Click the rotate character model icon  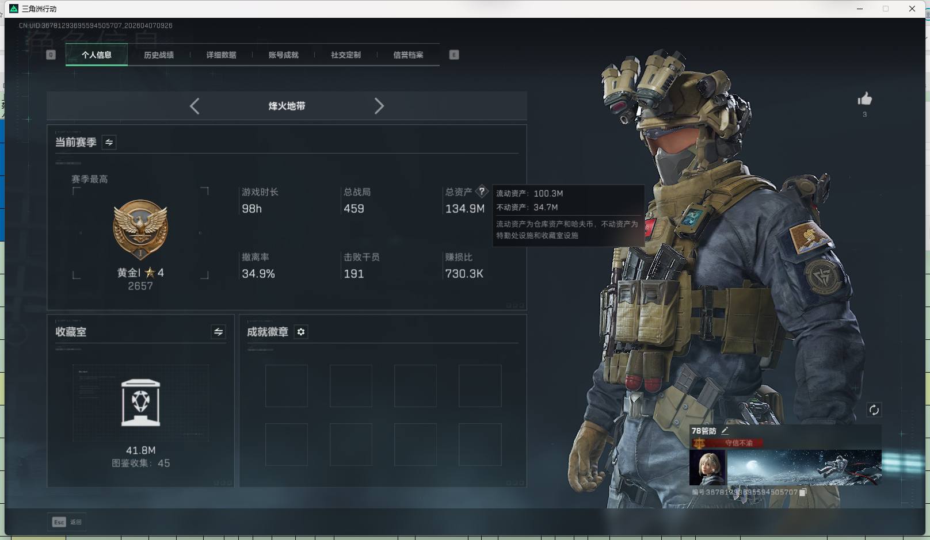(x=874, y=409)
